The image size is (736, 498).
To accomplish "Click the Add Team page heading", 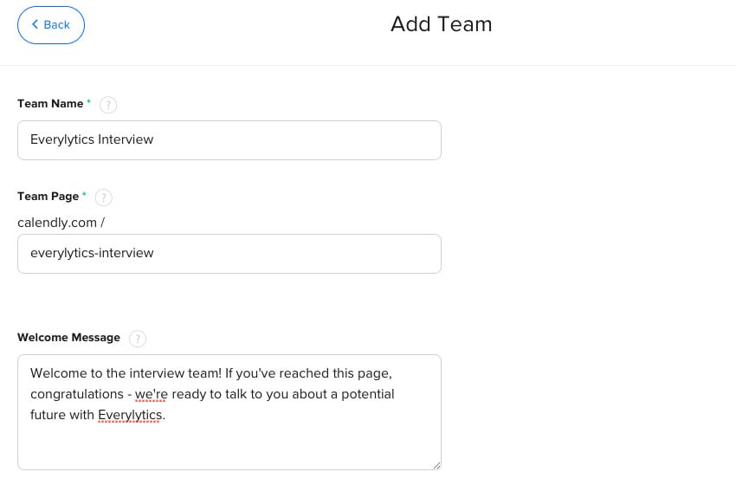I will pos(442,24).
